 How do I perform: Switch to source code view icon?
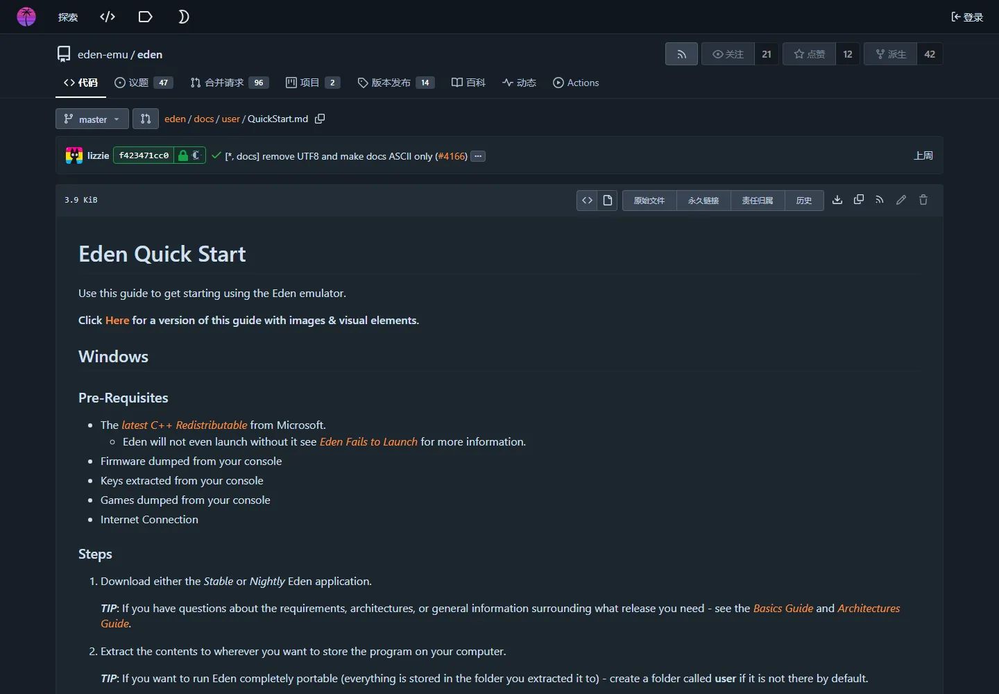587,201
